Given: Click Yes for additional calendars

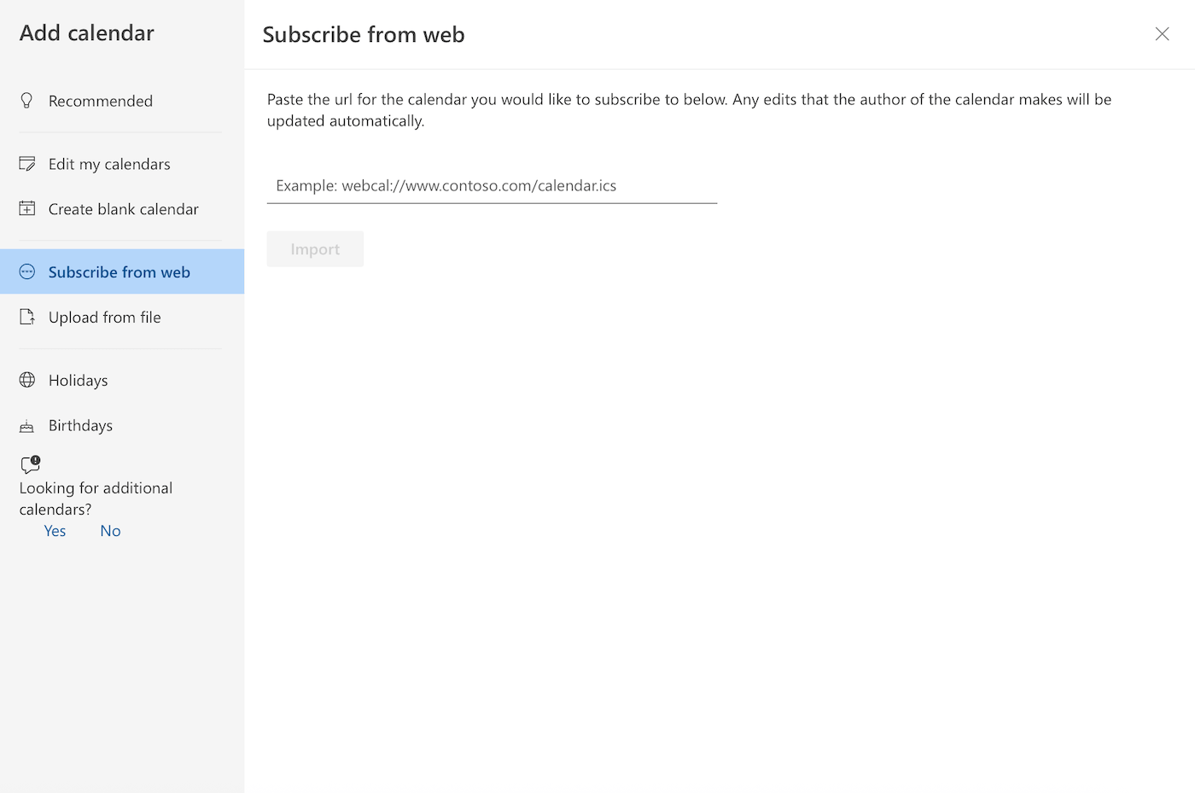Looking at the screenshot, I should pyautogui.click(x=55, y=530).
